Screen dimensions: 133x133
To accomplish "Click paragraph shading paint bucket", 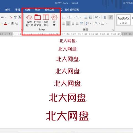I will [96, 23].
